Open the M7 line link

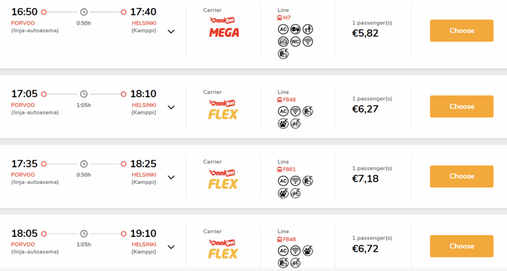click(284, 18)
